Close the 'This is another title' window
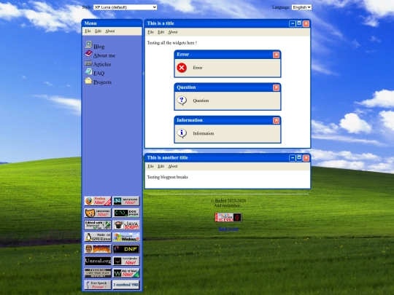Screen dimensions: 394x295 tap(306, 158)
